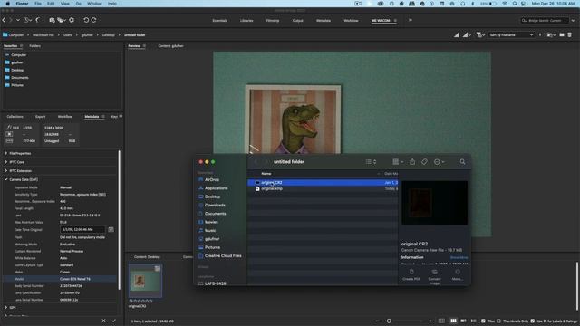Switch to details view icon
The width and height of the screenshot is (580, 326).
463,321
